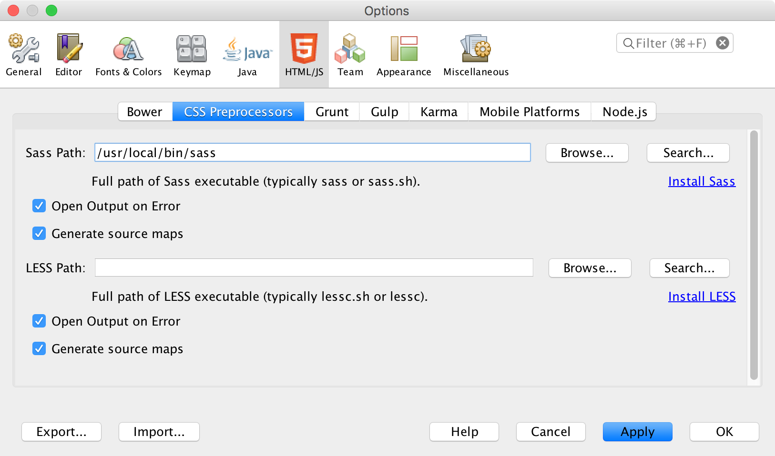
Task: Open Help for the Options dialog
Action: [464, 432]
